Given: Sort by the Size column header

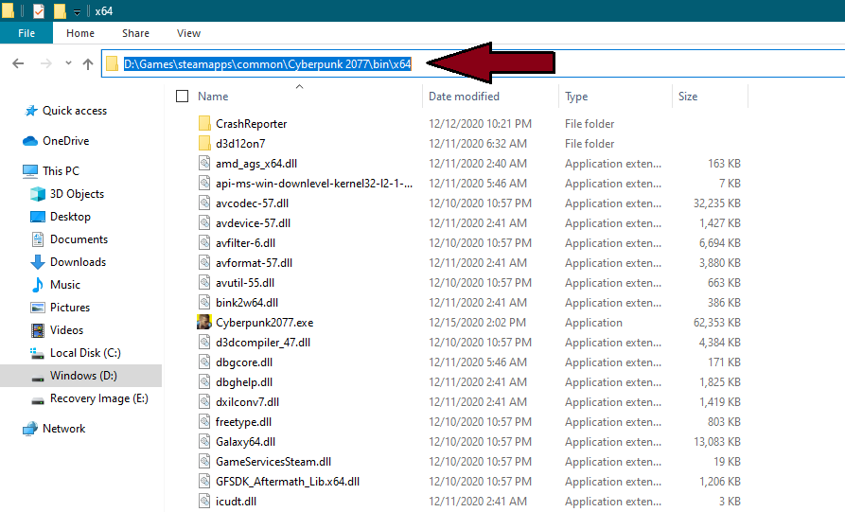Looking at the screenshot, I should [688, 96].
